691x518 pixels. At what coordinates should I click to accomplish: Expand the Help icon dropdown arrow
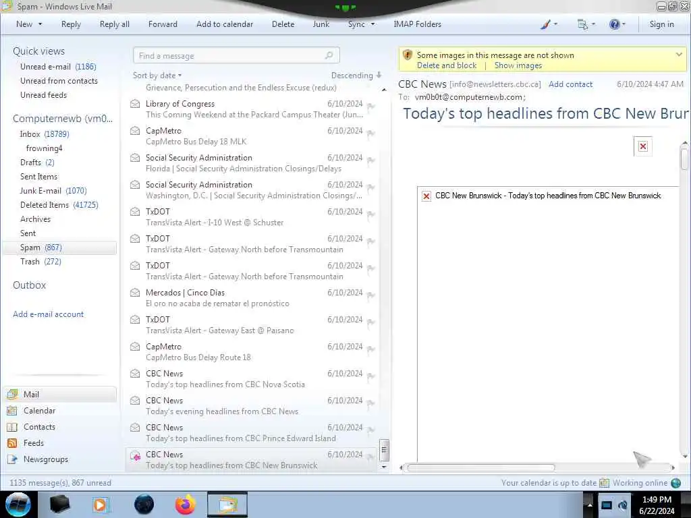click(x=624, y=24)
